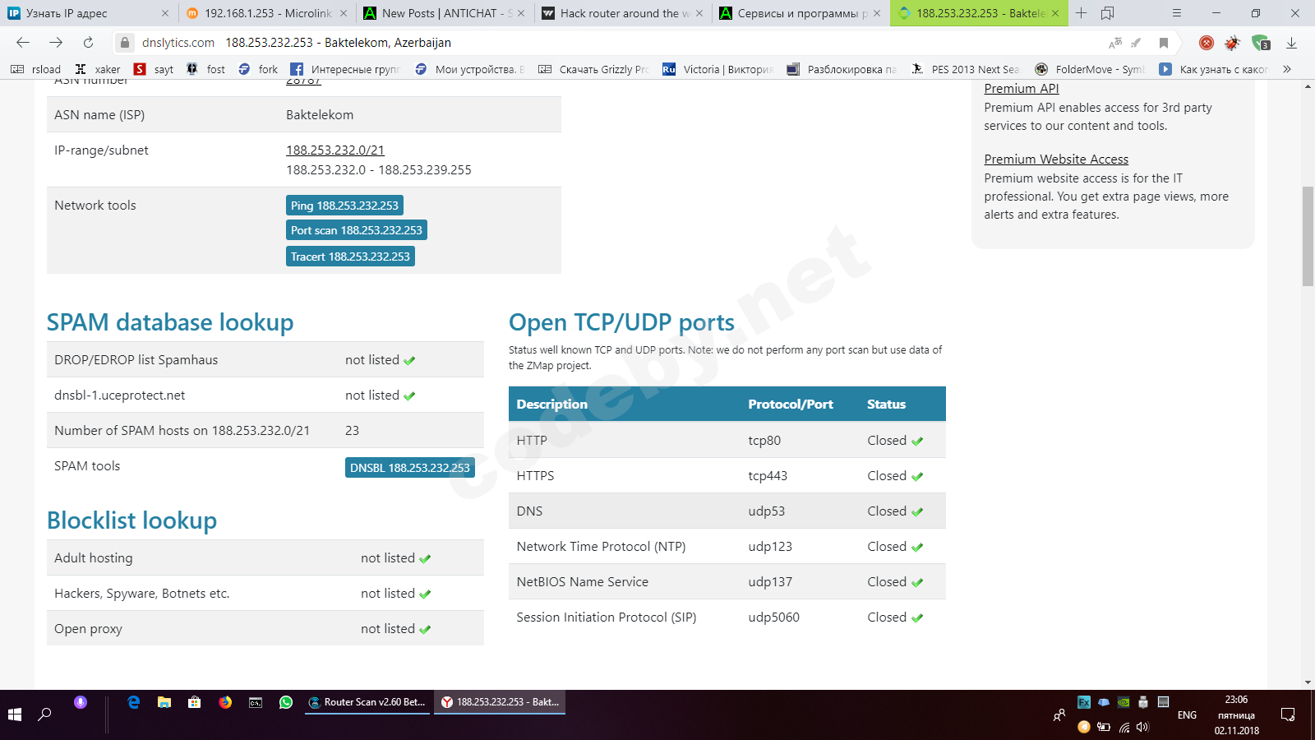This screenshot has height=740, width=1315.
Task: Click the 188.253.232.0/21 subnet link
Action: tap(335, 150)
